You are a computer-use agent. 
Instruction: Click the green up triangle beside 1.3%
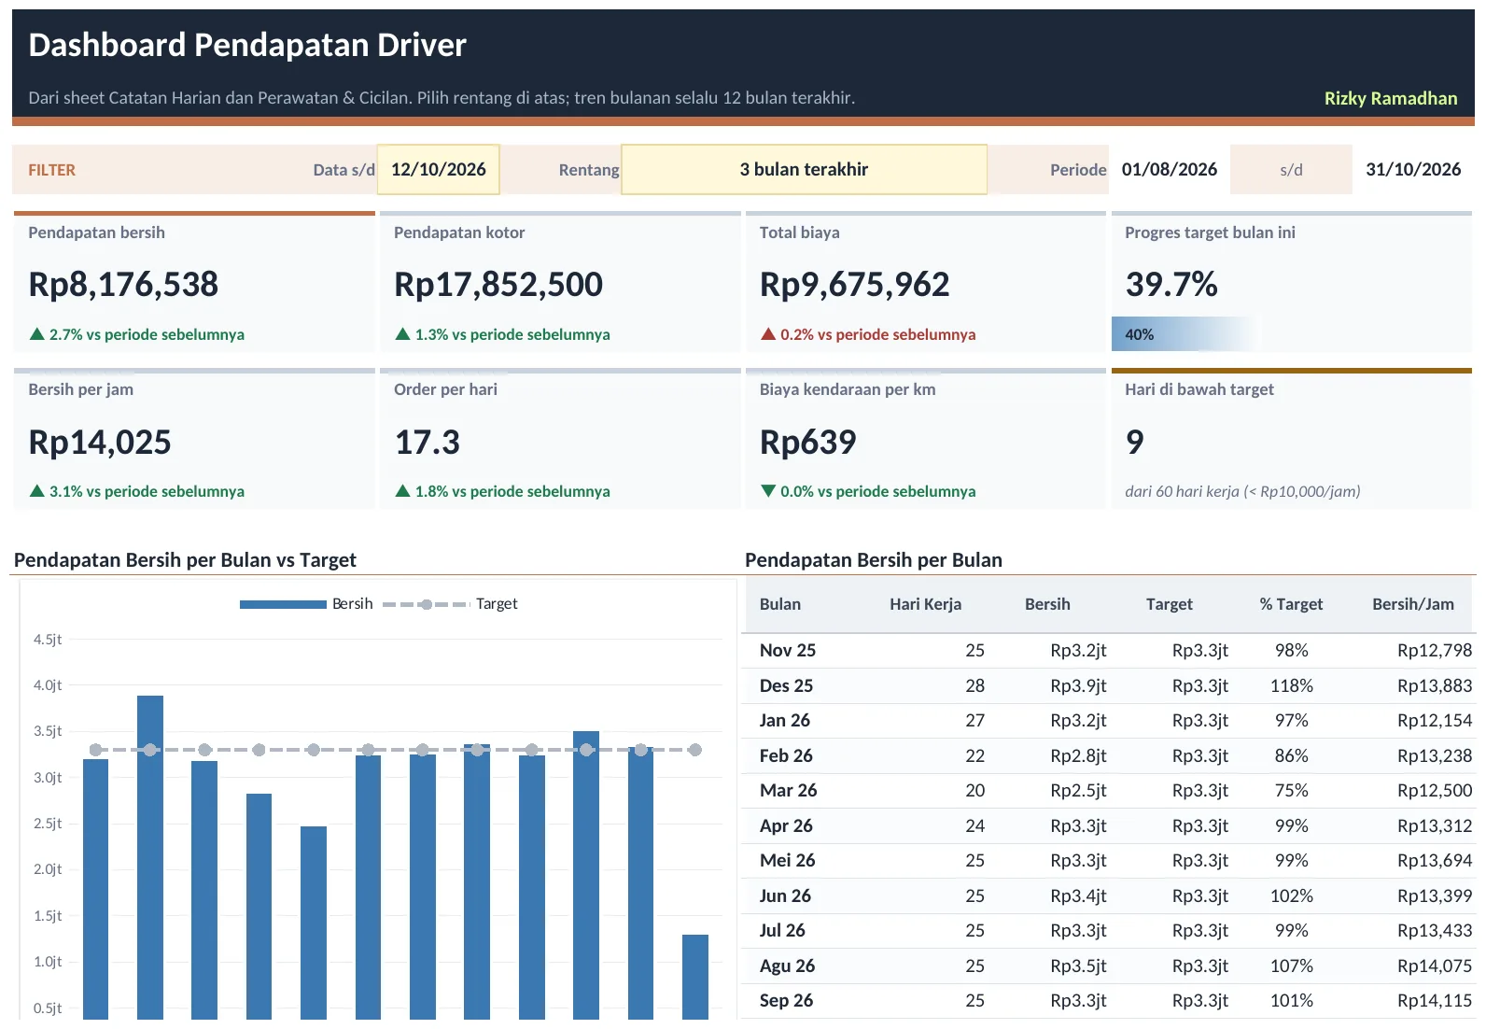pos(402,333)
